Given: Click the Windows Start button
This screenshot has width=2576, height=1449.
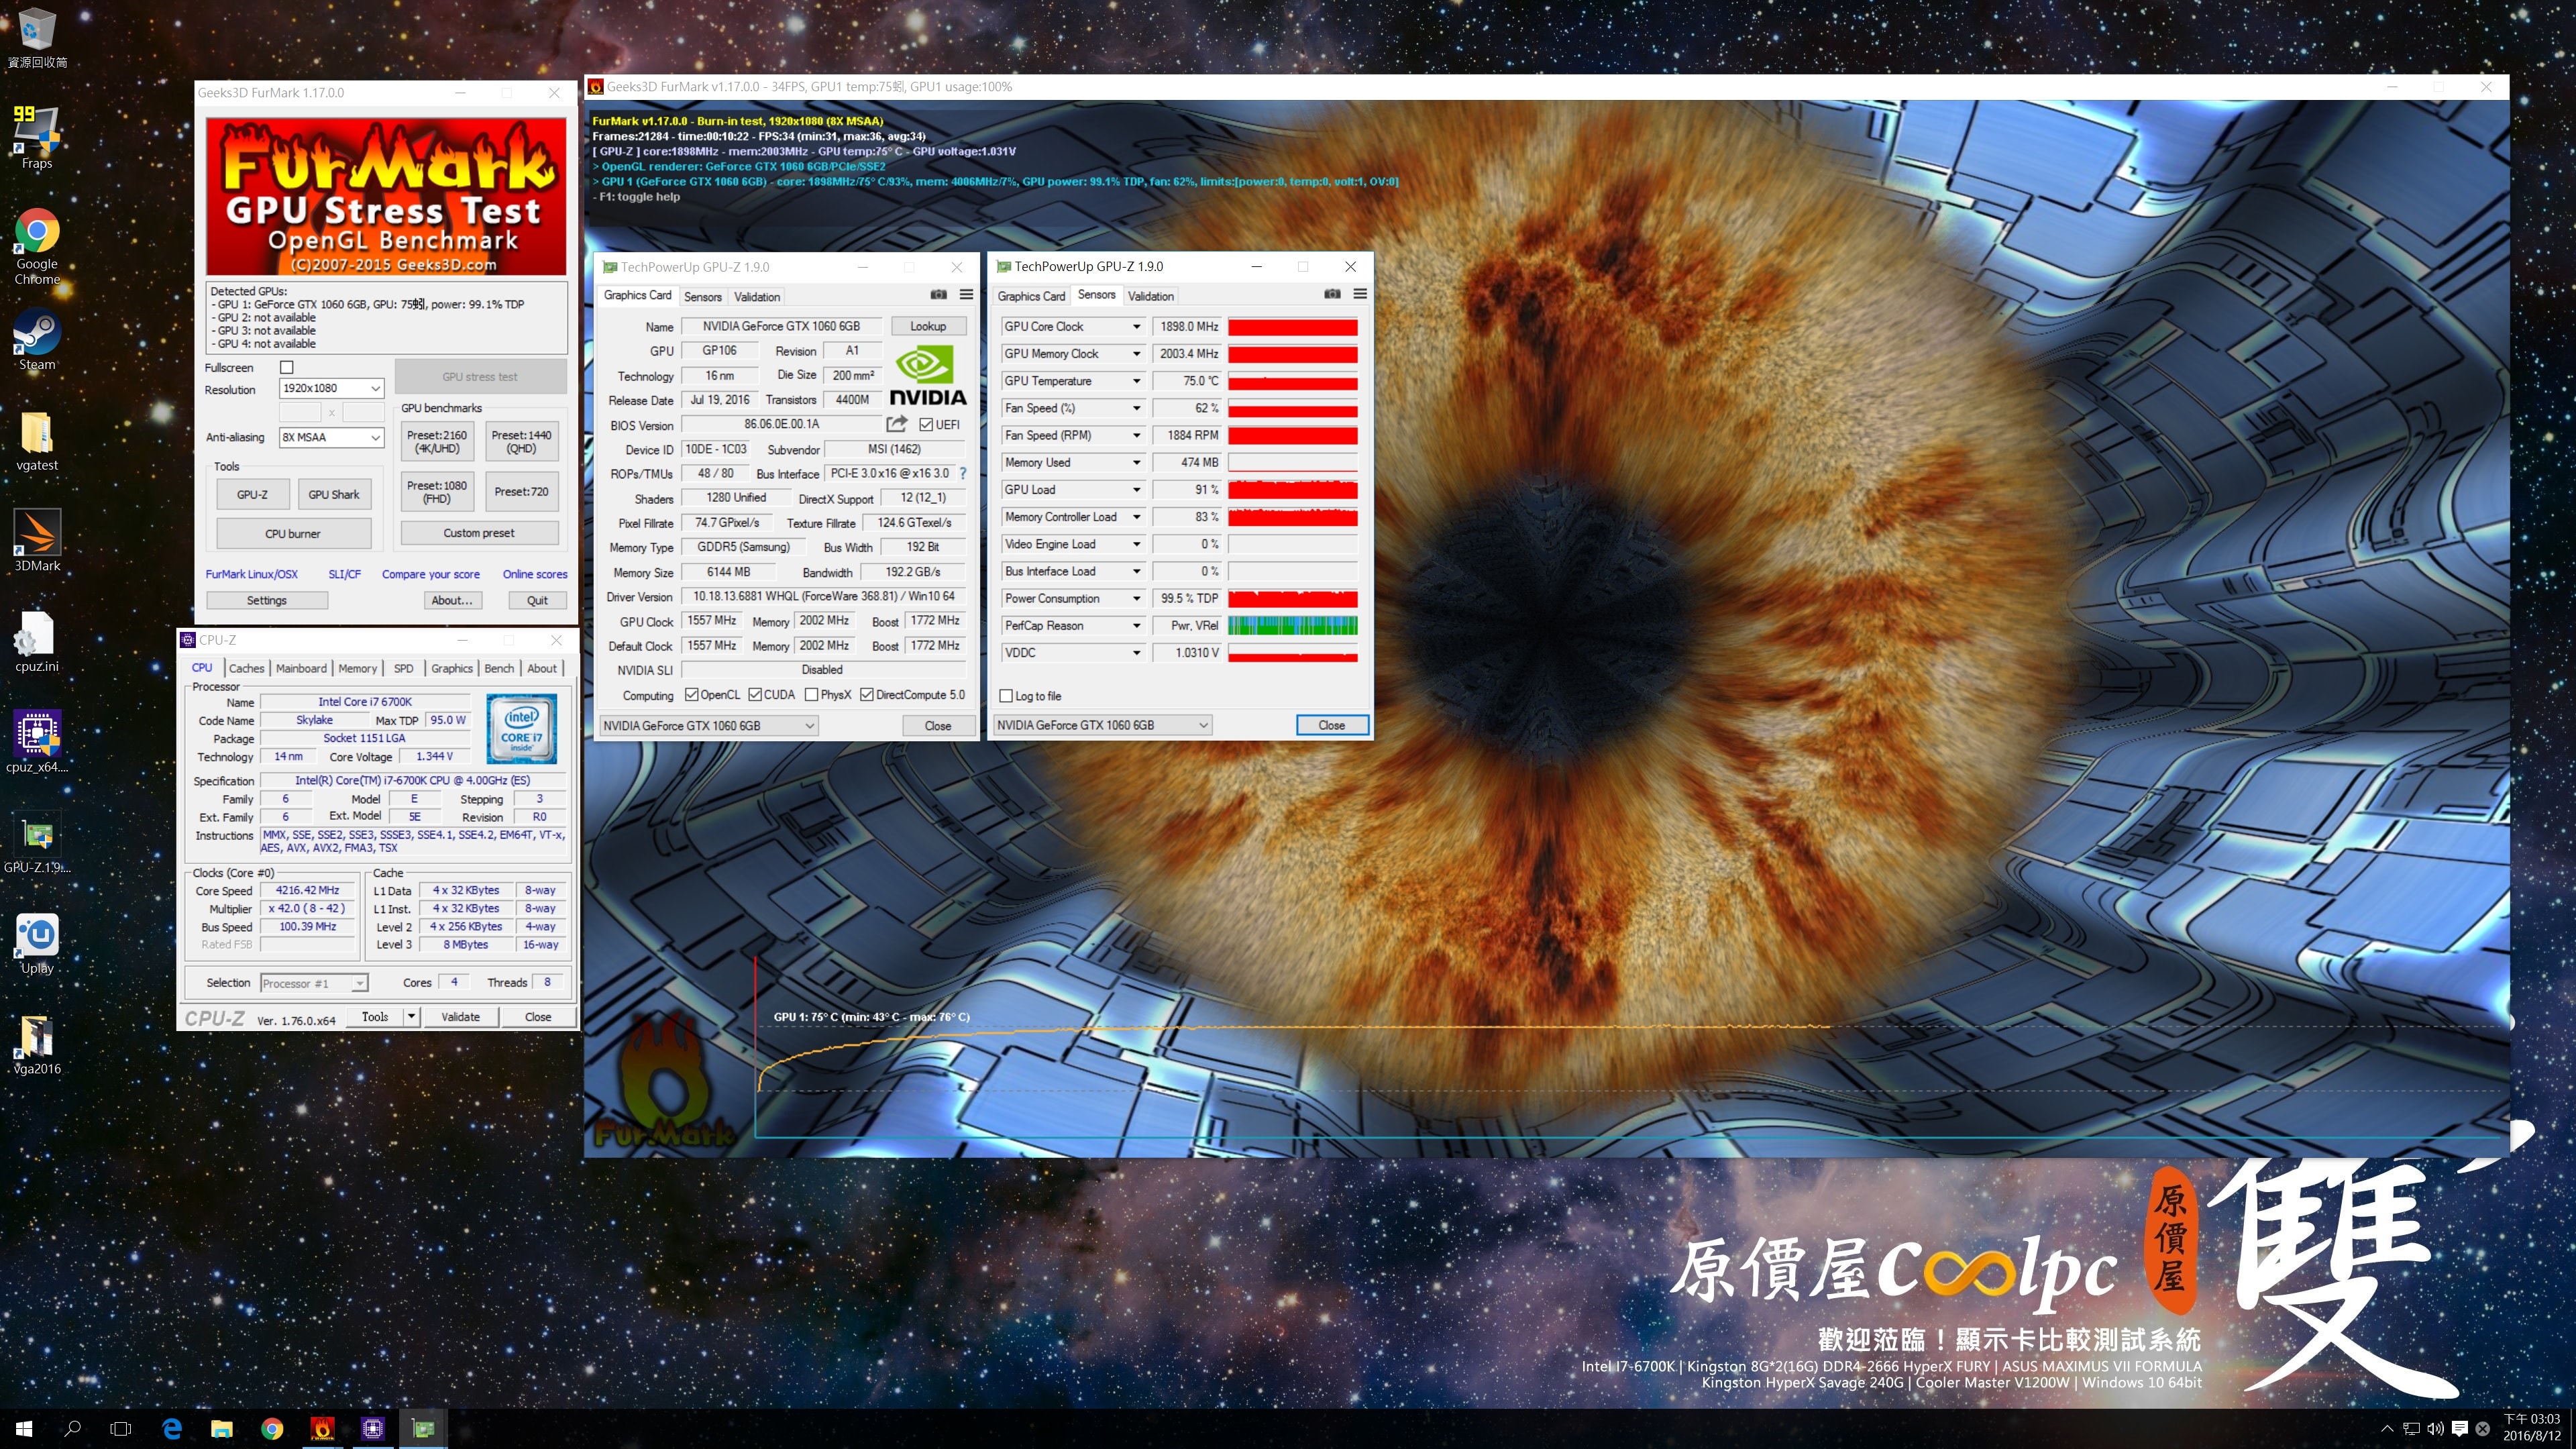Looking at the screenshot, I should point(24,1429).
